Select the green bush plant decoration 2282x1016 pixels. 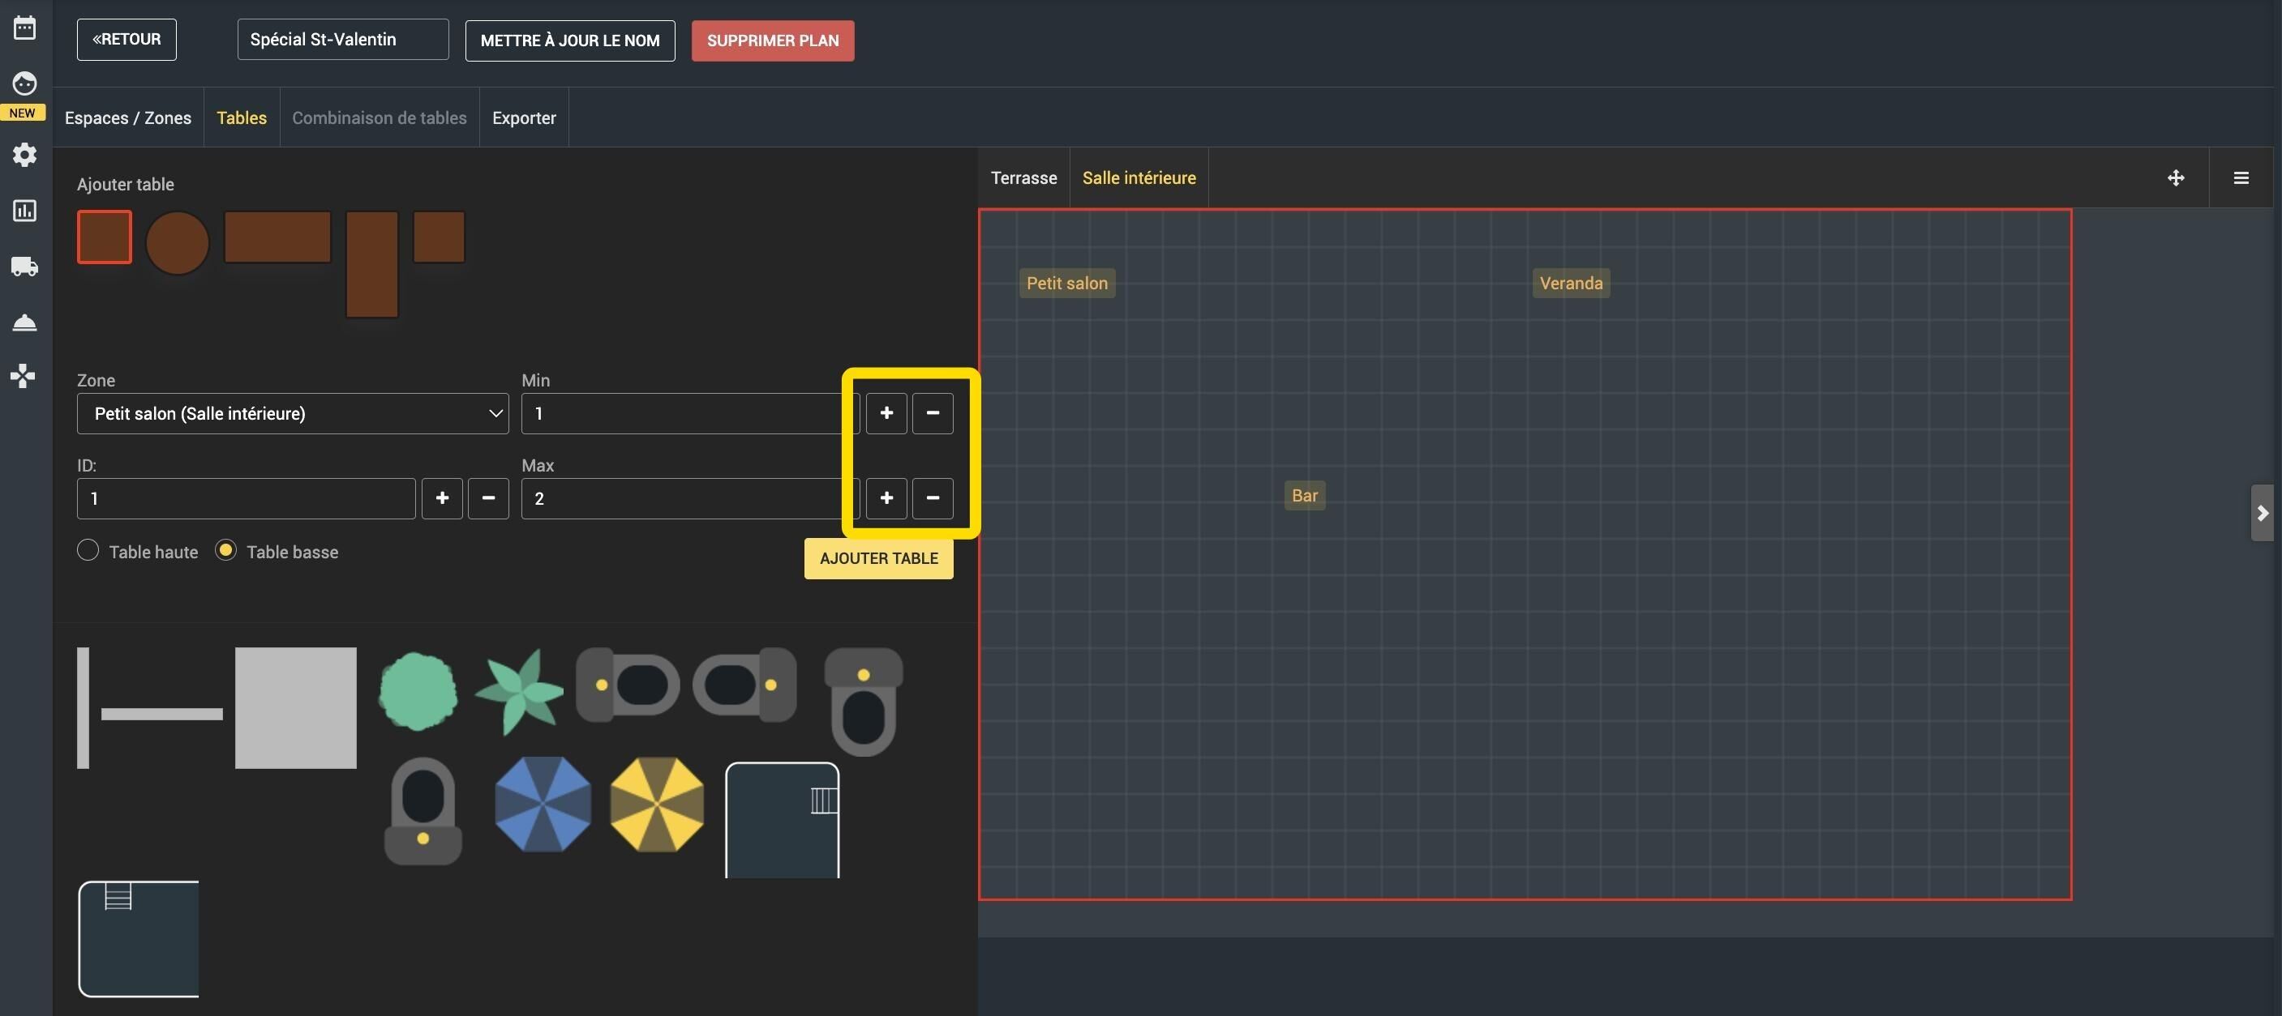tap(418, 691)
